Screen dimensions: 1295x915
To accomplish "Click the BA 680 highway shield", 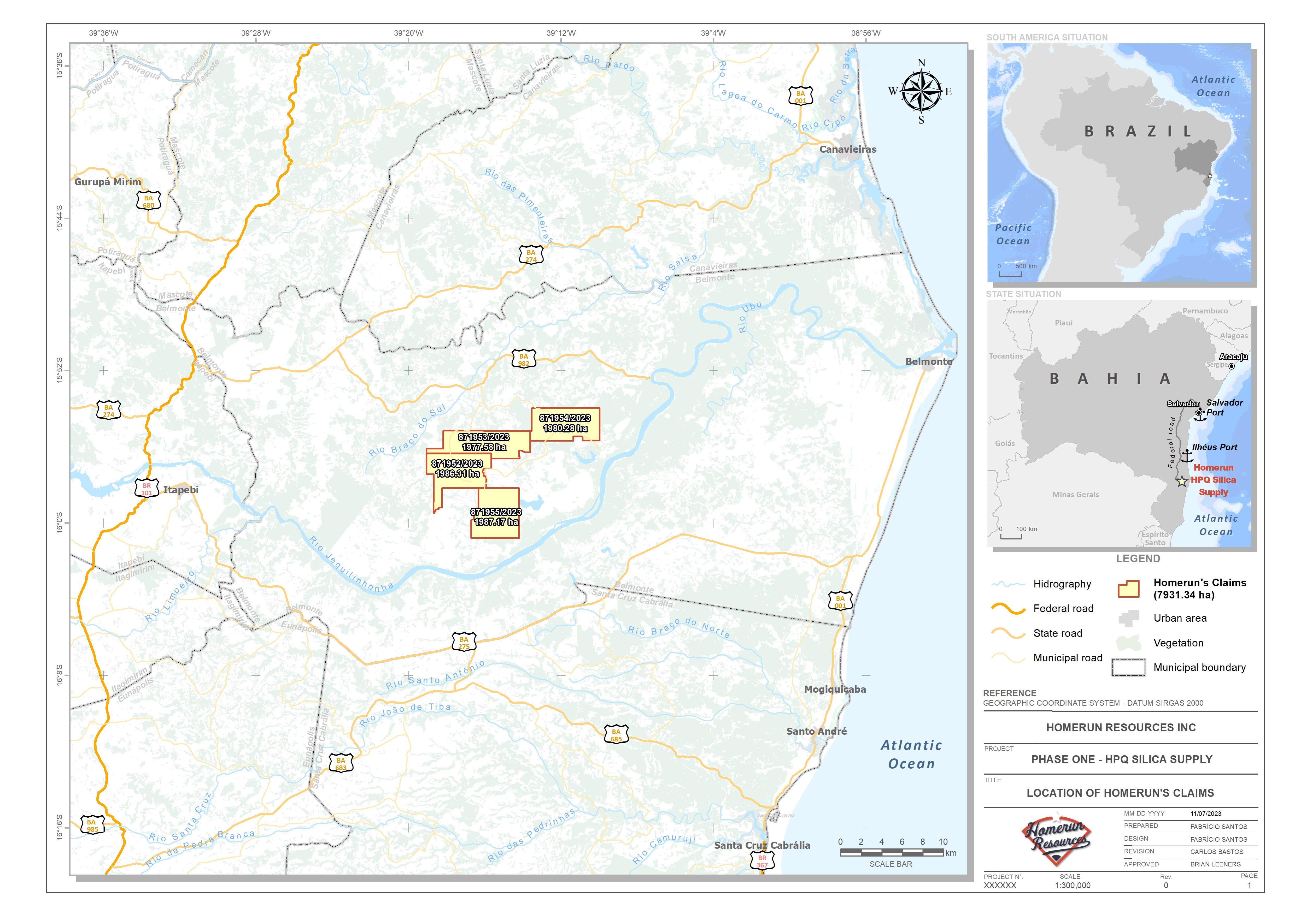I will [x=148, y=201].
